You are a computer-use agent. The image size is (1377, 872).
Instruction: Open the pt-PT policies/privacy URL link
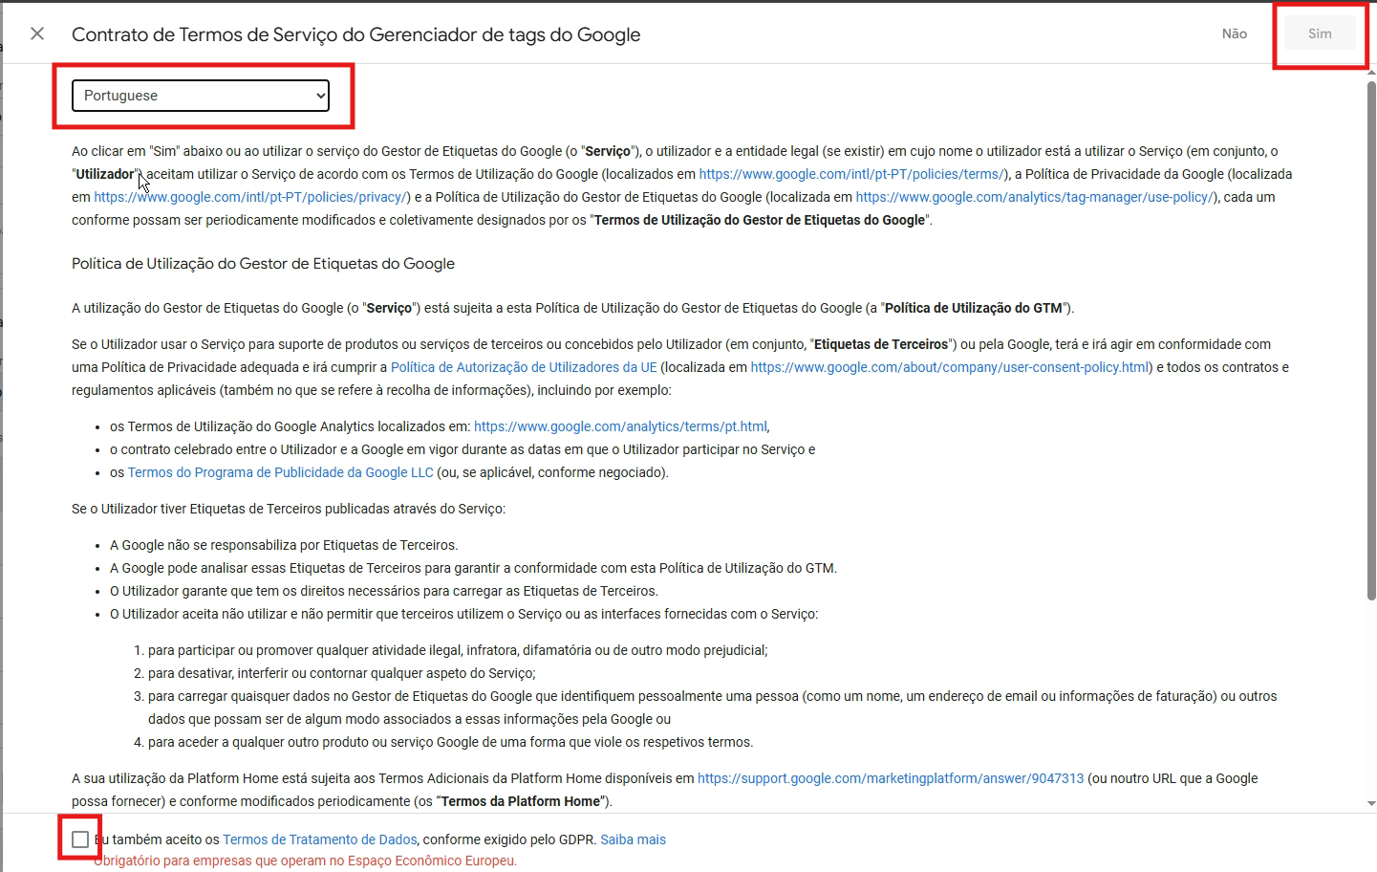pos(251,197)
